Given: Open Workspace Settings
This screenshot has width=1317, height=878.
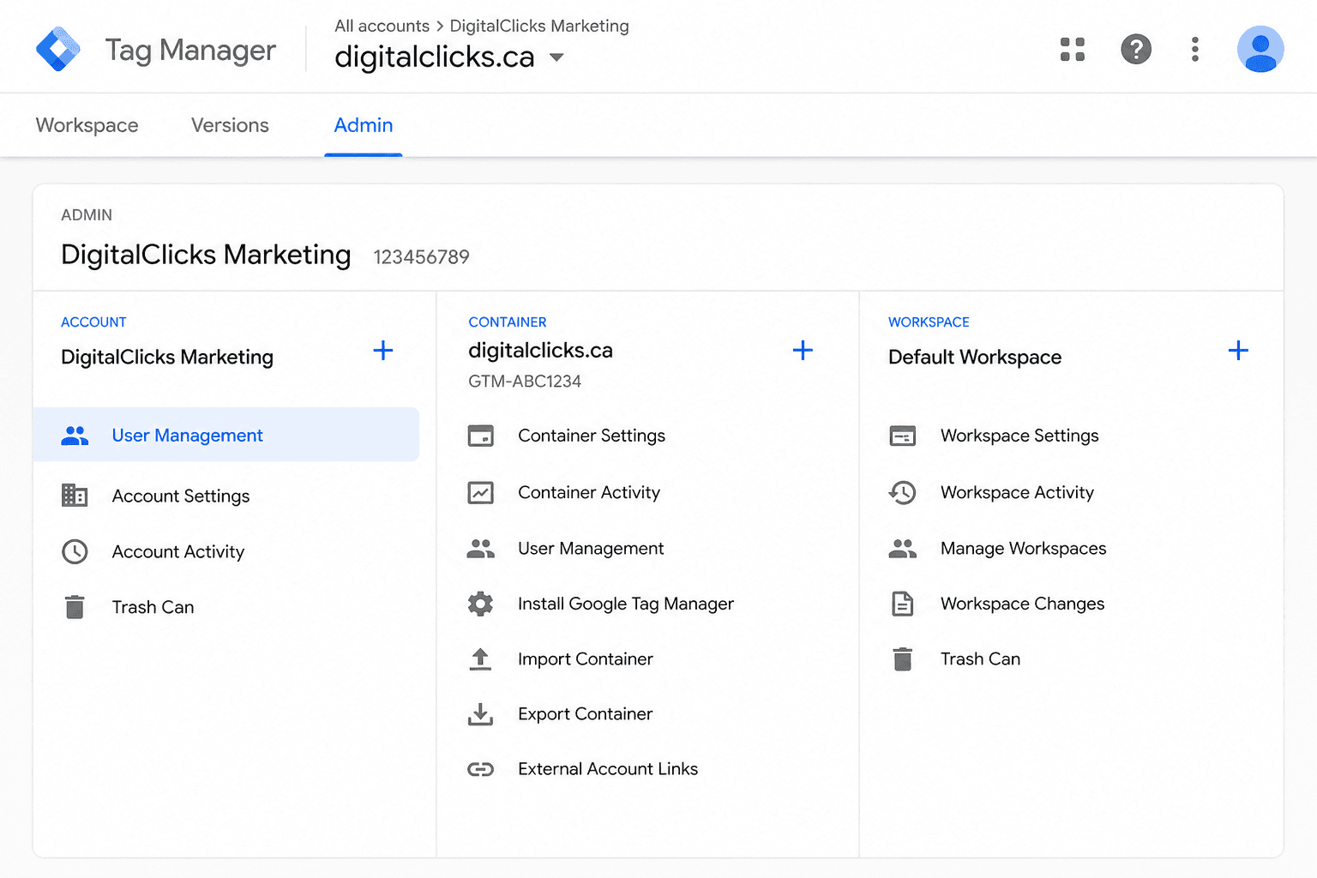Looking at the screenshot, I should [1019, 436].
